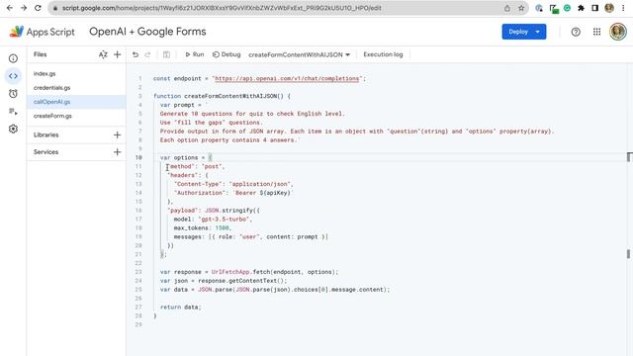This screenshot has width=633, height=356.
Task: Open the createFormContentWithAIJSON function dropdown
Action: (299, 54)
